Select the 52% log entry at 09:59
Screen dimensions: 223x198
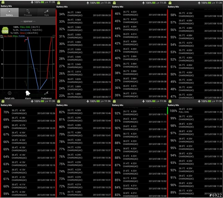[195, 59]
